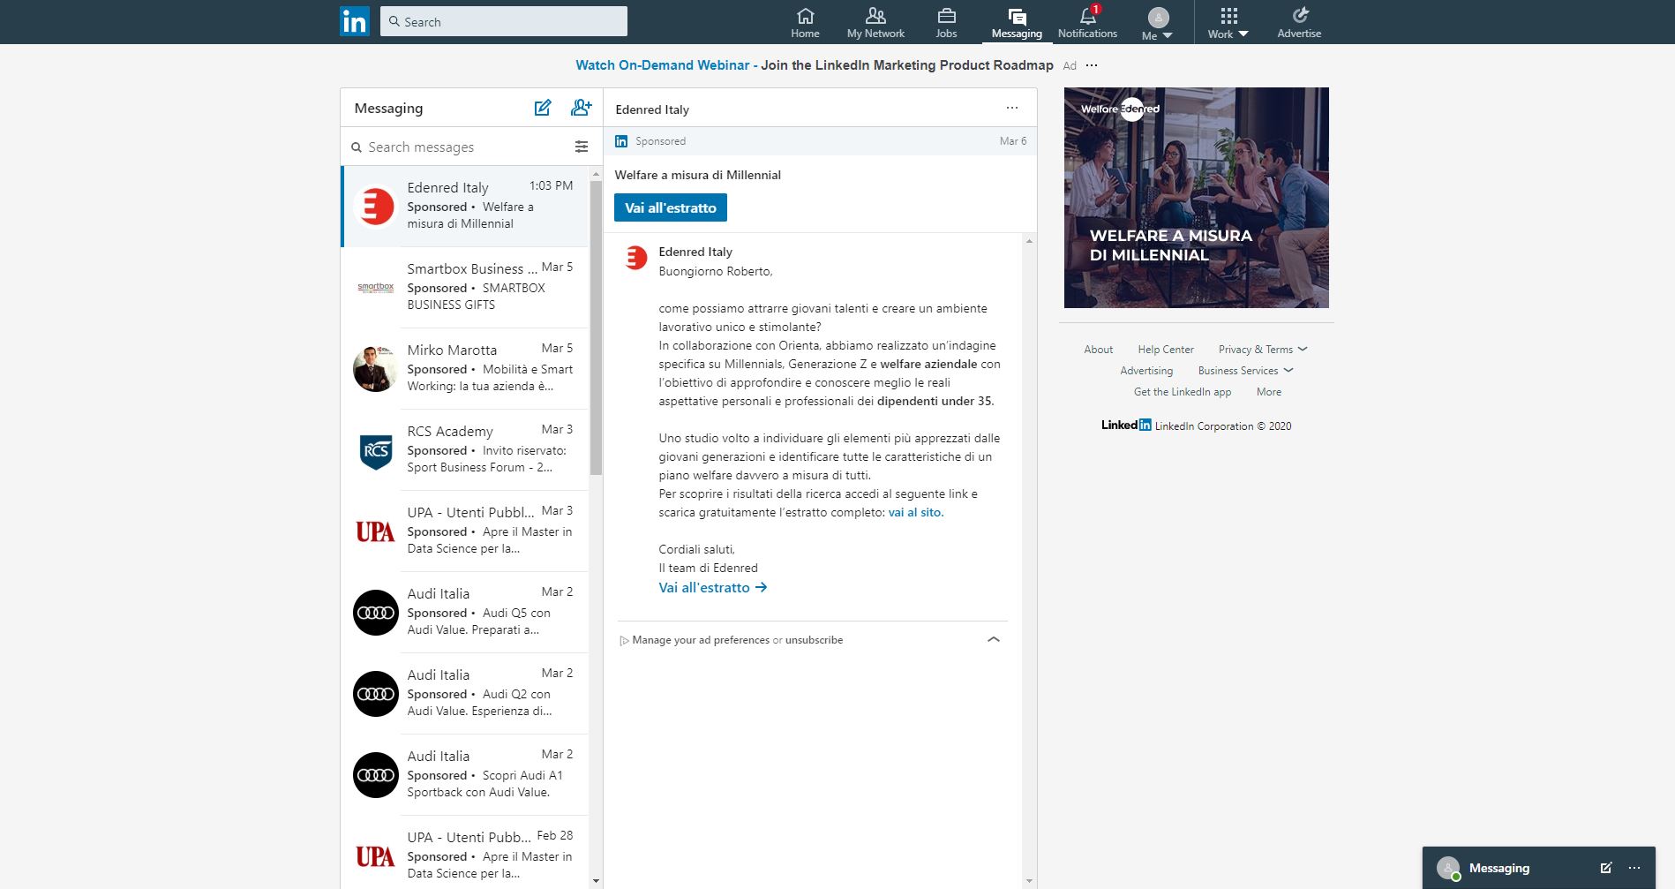Open Audi Italia Q5 conversation
The width and height of the screenshot is (1675, 889).
click(465, 612)
